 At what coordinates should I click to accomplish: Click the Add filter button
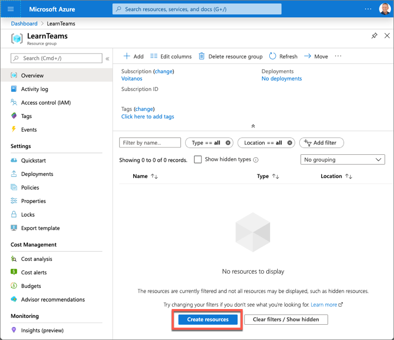point(321,143)
